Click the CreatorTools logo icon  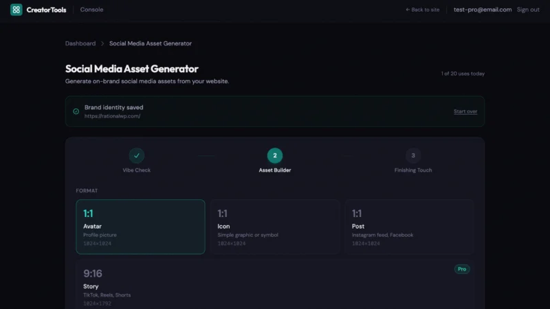tap(16, 10)
